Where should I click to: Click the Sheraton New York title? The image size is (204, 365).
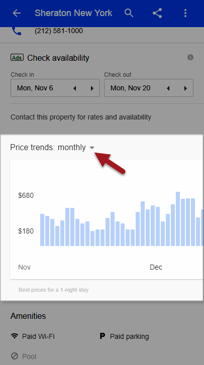coord(73,13)
